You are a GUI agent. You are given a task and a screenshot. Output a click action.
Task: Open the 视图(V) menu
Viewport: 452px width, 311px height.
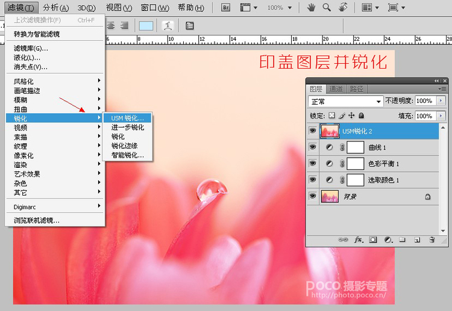pyautogui.click(x=119, y=7)
